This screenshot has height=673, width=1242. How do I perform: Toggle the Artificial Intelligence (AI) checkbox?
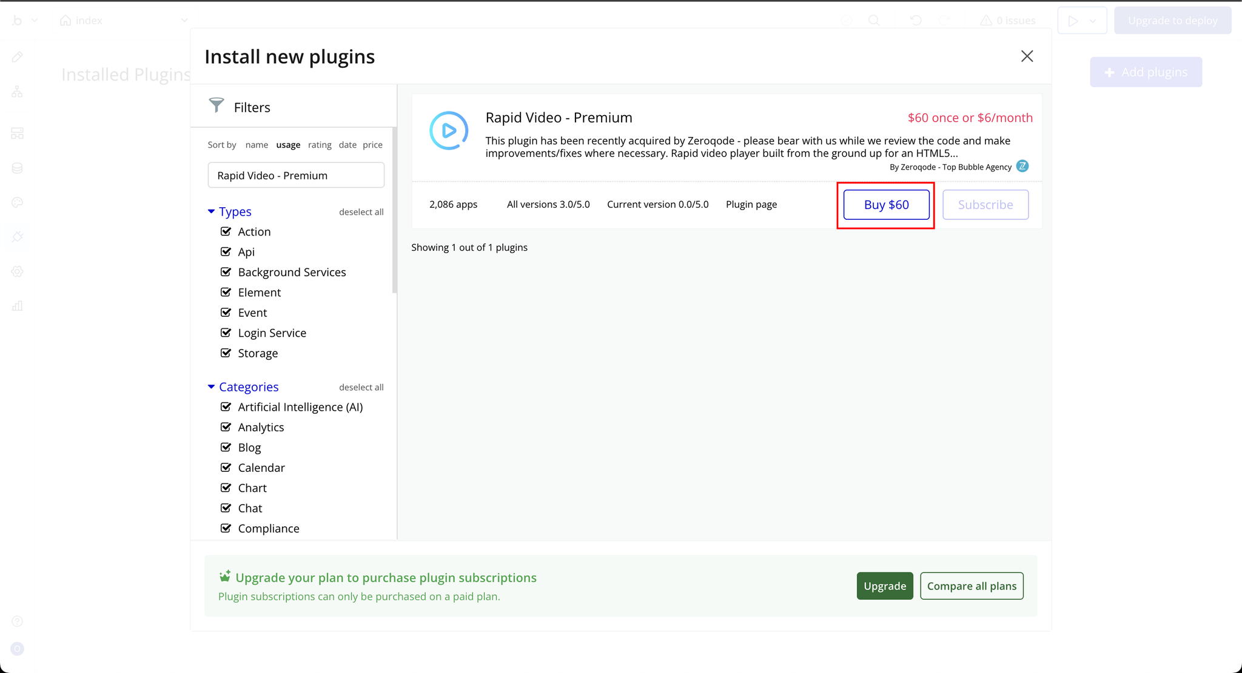tap(226, 406)
